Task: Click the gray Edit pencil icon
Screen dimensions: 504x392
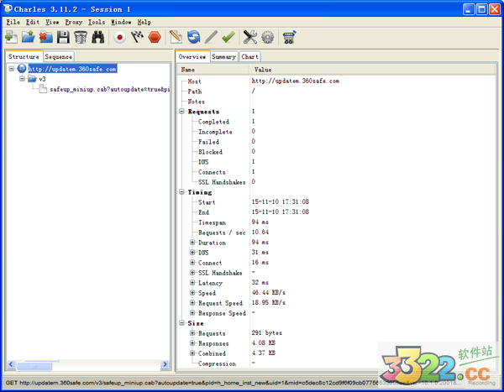Action: pos(211,37)
